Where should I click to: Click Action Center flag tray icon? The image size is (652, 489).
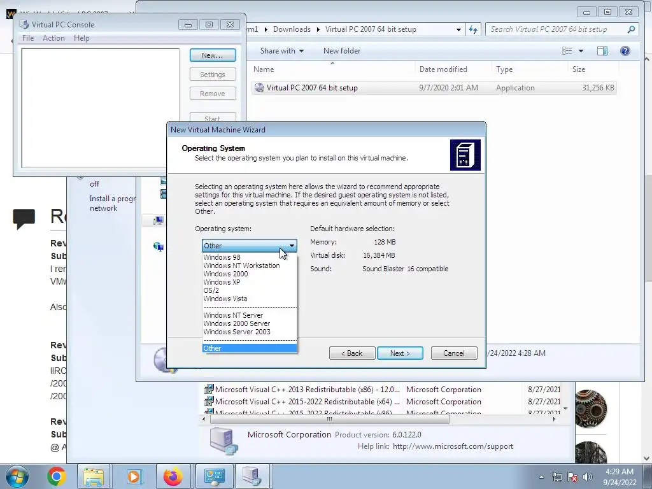point(572,477)
